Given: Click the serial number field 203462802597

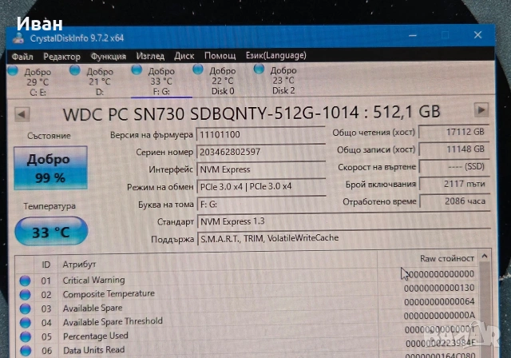Looking at the screenshot, I should (261, 152).
